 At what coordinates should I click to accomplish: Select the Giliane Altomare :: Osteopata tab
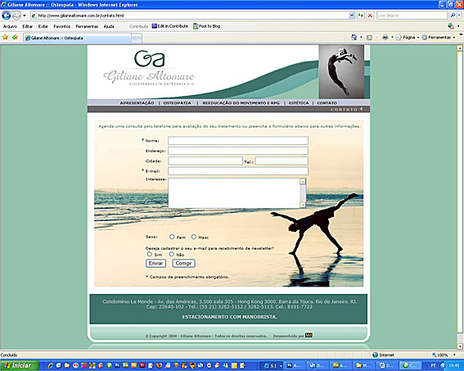[x=77, y=38]
